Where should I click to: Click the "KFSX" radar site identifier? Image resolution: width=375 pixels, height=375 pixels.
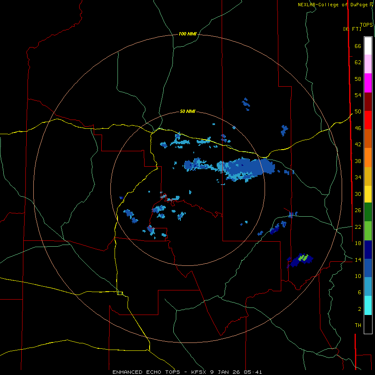198,372
